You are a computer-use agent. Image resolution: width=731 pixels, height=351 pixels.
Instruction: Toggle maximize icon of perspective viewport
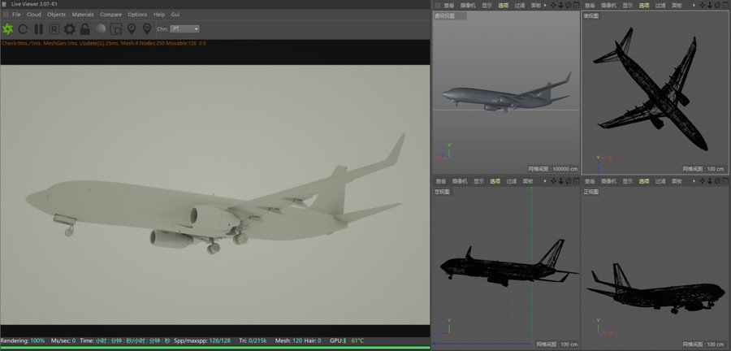point(576,5)
